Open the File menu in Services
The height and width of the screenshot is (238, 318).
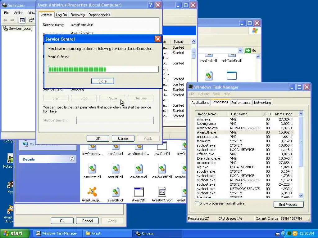pyautogui.click(x=7, y=12)
